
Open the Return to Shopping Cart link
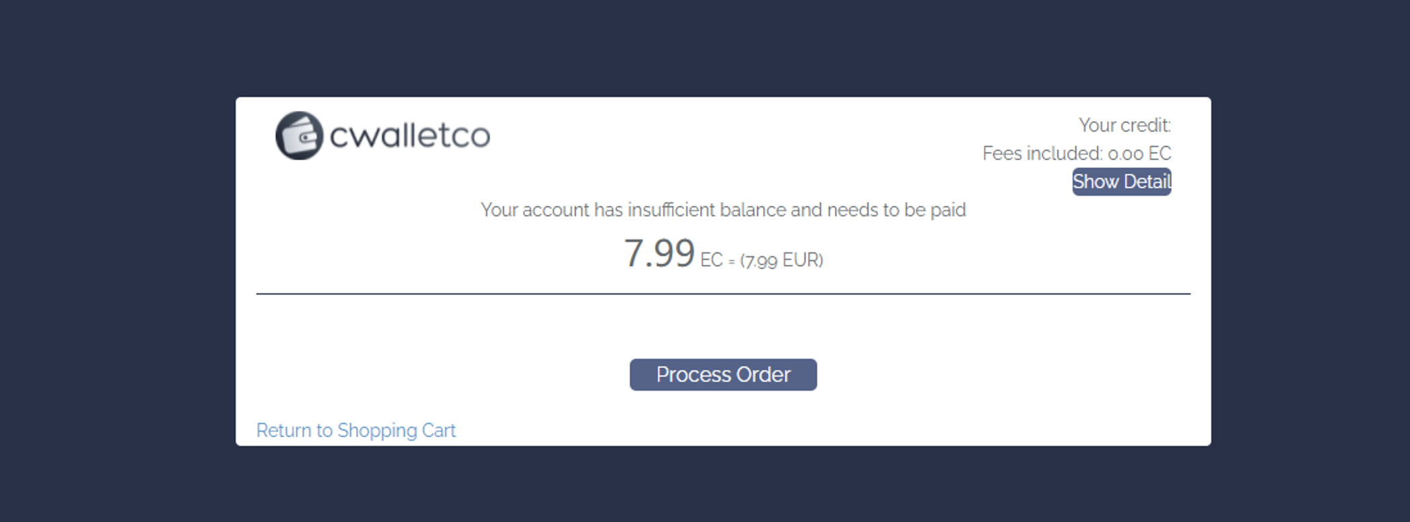click(356, 431)
